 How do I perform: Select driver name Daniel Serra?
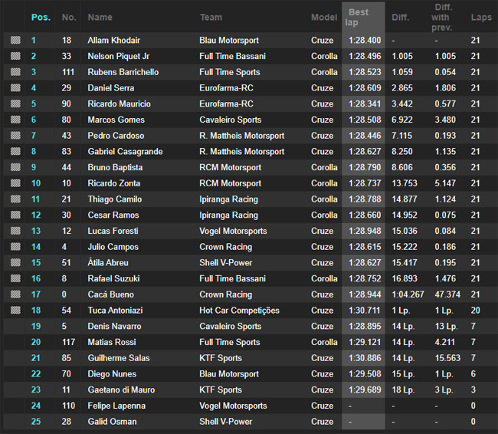tap(111, 87)
